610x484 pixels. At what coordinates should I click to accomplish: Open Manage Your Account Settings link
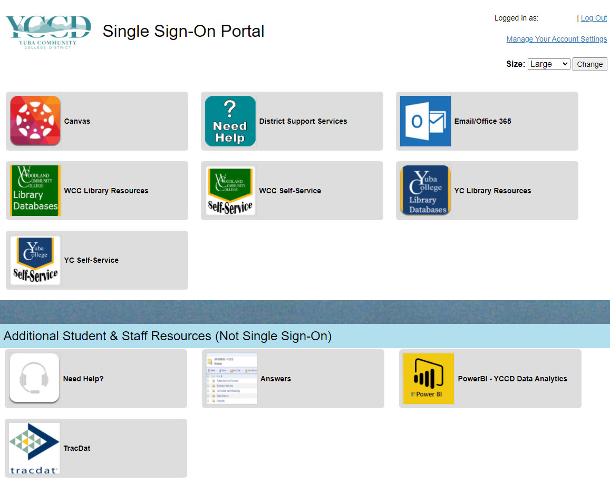pyautogui.click(x=556, y=39)
